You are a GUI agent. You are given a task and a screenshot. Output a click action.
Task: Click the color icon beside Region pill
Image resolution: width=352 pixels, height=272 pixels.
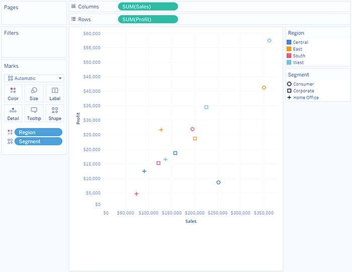tap(10, 132)
